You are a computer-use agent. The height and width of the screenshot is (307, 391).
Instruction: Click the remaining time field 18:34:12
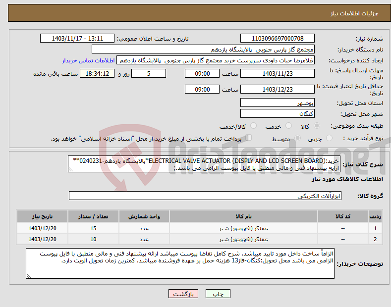[97, 73]
